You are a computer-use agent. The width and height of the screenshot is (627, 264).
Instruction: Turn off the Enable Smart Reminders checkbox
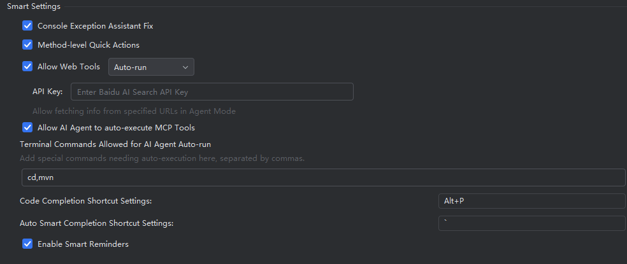[27, 244]
